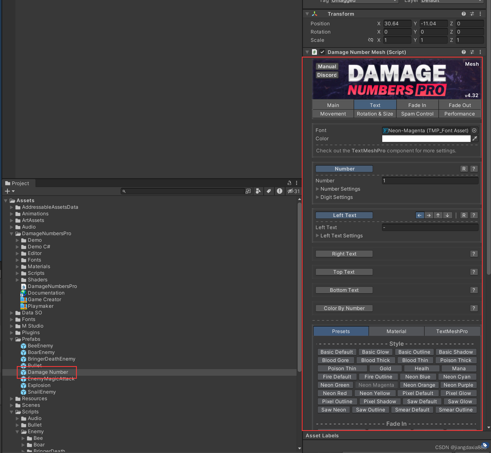
Task: Apply the Neon Cyan style preset
Action: [457, 377]
